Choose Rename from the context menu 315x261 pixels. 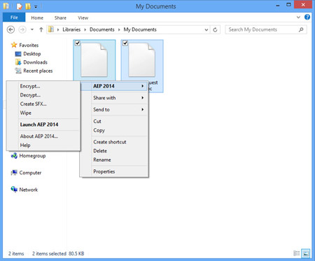coord(114,160)
